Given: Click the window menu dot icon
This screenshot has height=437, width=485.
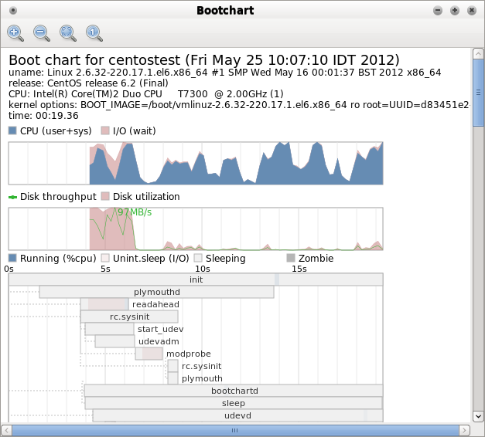Looking at the screenshot, I should coord(13,11).
